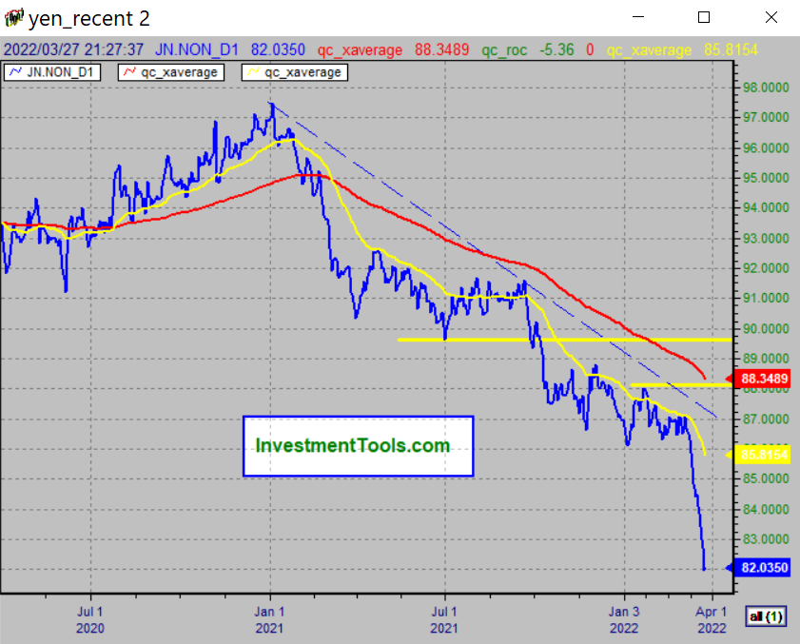800x644 pixels.
Task: Click the yellow qc_xaverage header label
Action: [649, 50]
